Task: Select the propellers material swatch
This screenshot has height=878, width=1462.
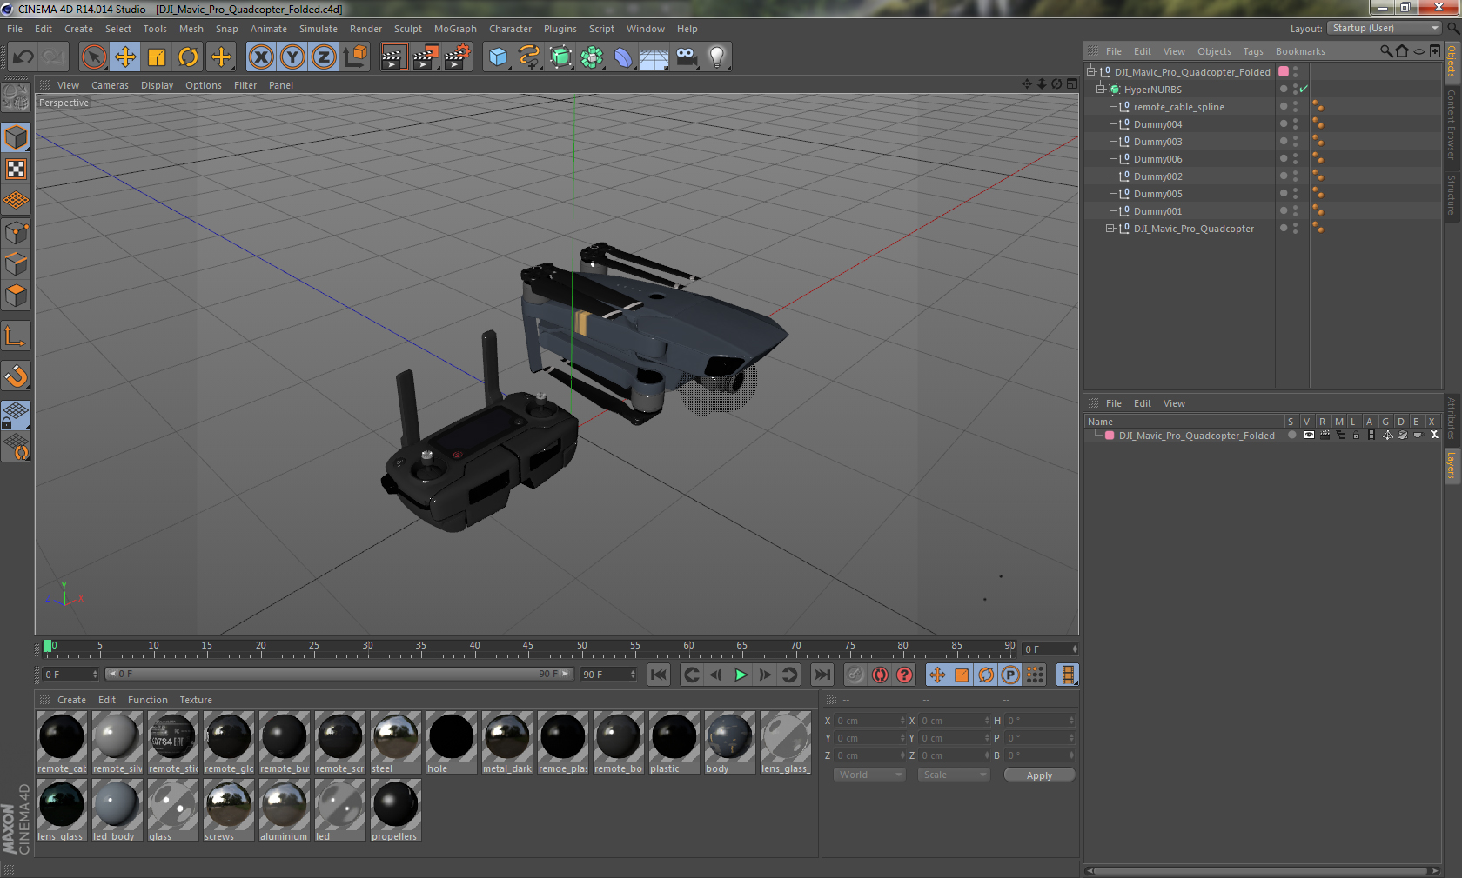Action: pos(395,810)
